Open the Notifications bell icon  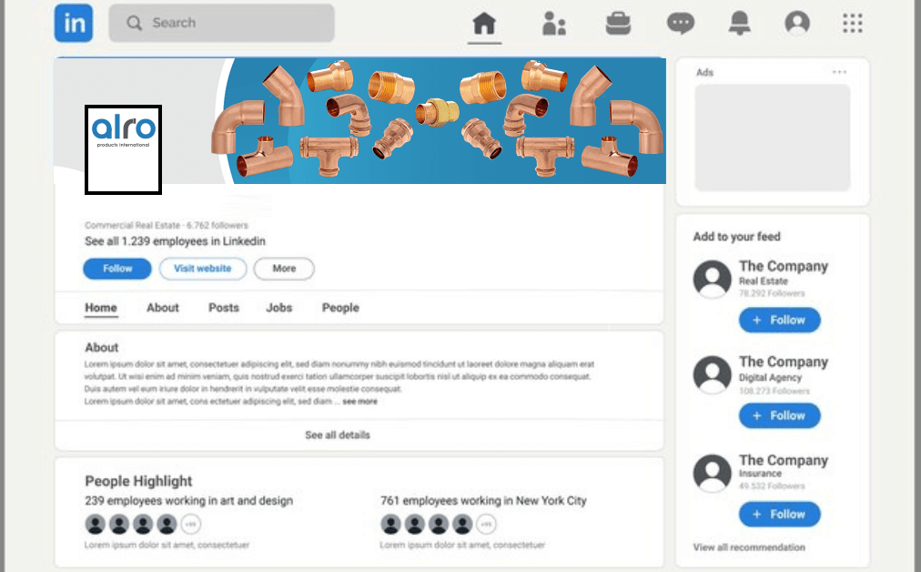(x=740, y=24)
